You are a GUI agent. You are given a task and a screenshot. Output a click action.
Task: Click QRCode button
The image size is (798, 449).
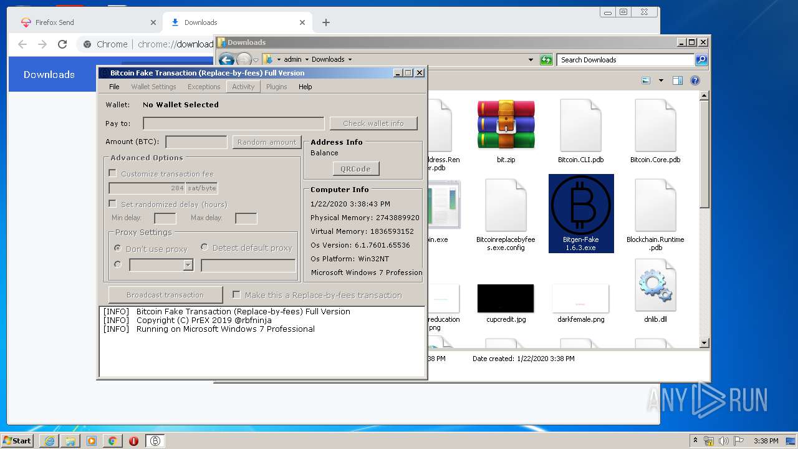point(356,168)
